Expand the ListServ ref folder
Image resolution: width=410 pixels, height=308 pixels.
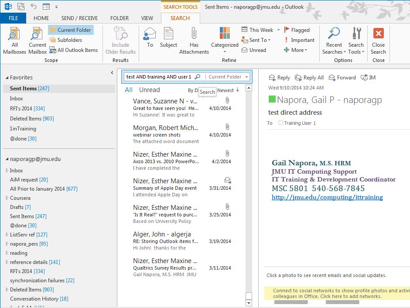pos(7,235)
